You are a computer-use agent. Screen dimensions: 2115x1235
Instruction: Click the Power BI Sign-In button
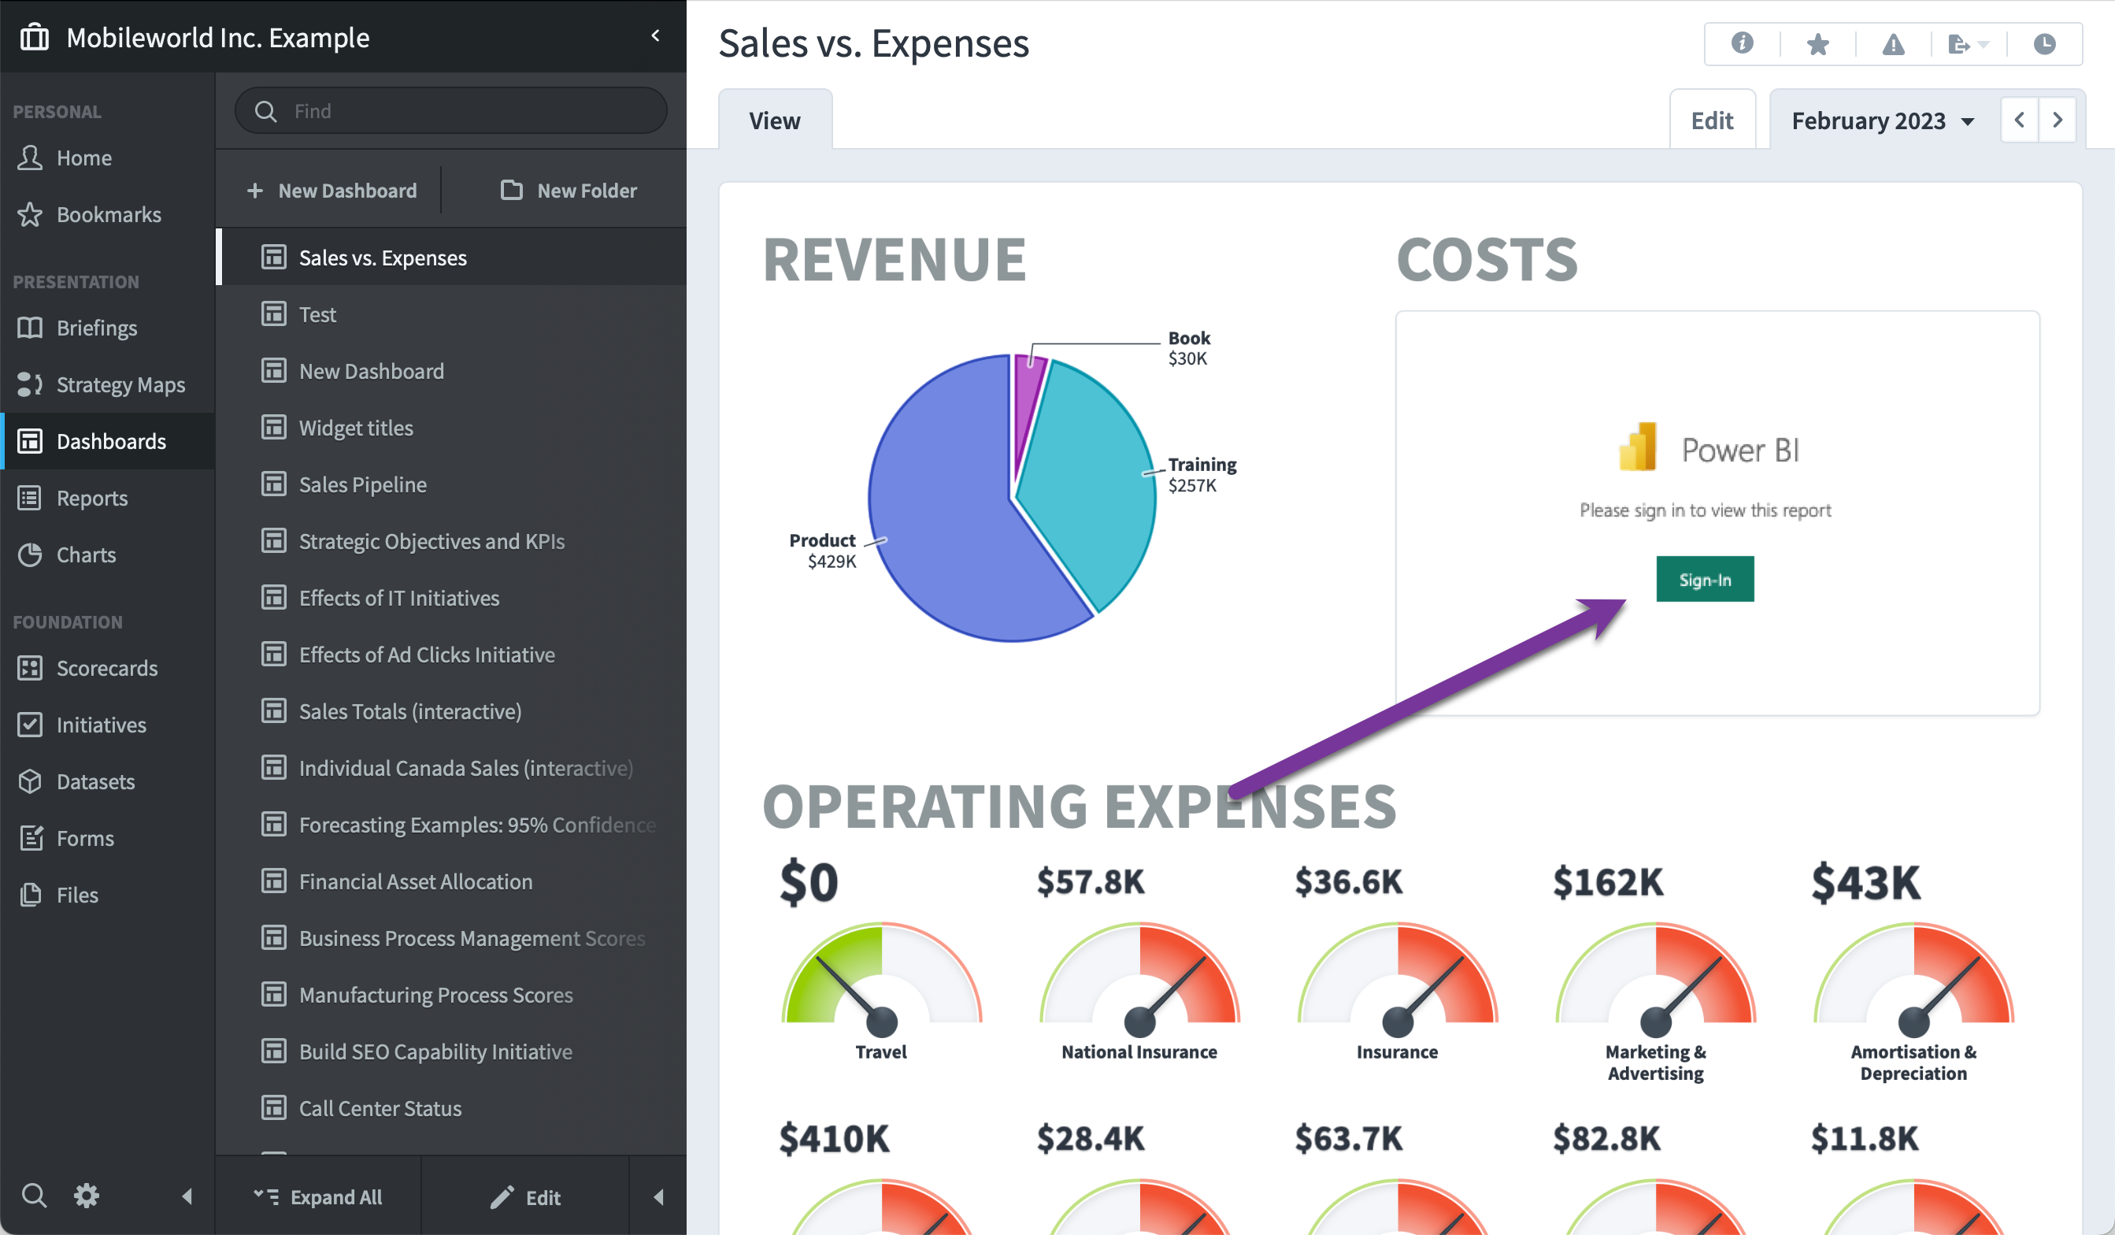click(1705, 579)
